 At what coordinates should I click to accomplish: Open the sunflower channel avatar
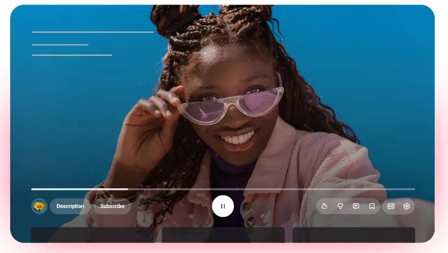pyautogui.click(x=39, y=206)
